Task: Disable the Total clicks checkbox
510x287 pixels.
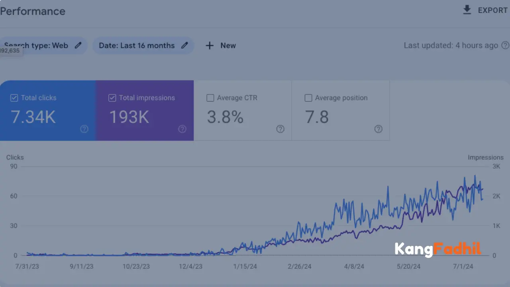Action: (14, 98)
